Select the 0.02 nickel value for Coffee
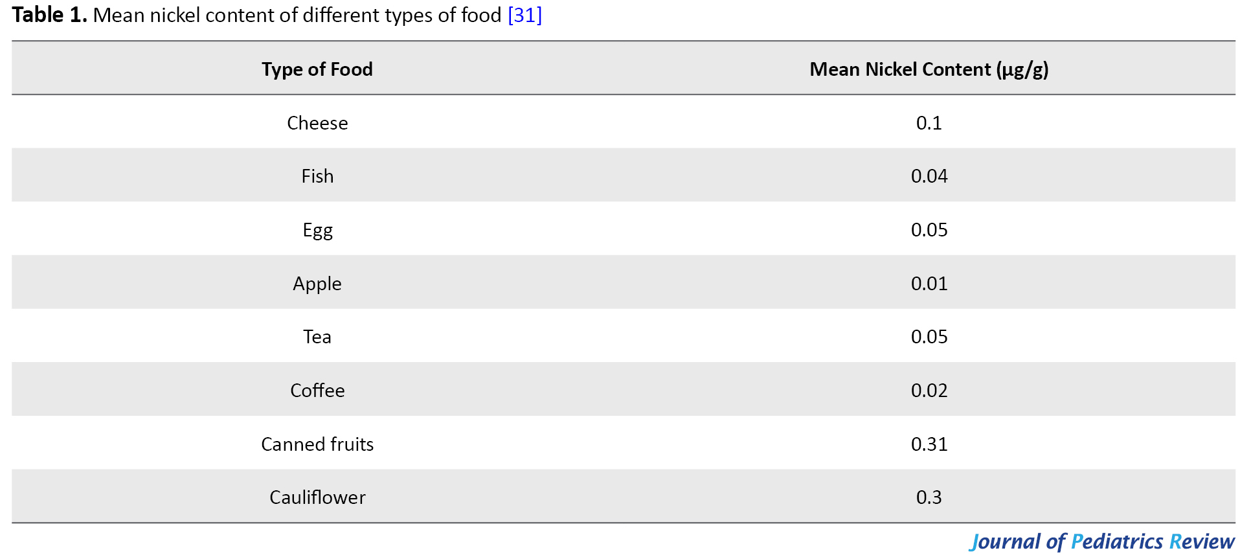Image resolution: width=1240 pixels, height=557 pixels. [929, 391]
